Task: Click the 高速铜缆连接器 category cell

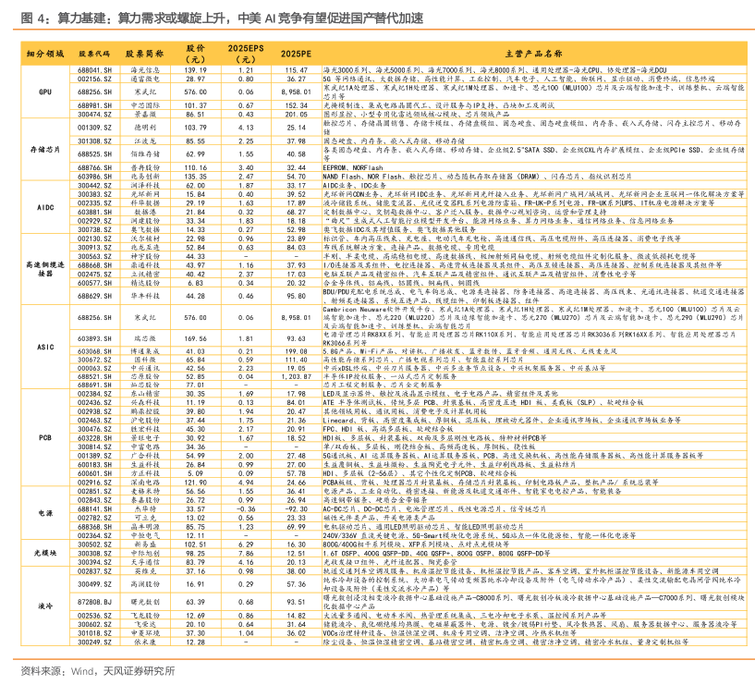Action: [x=45, y=269]
